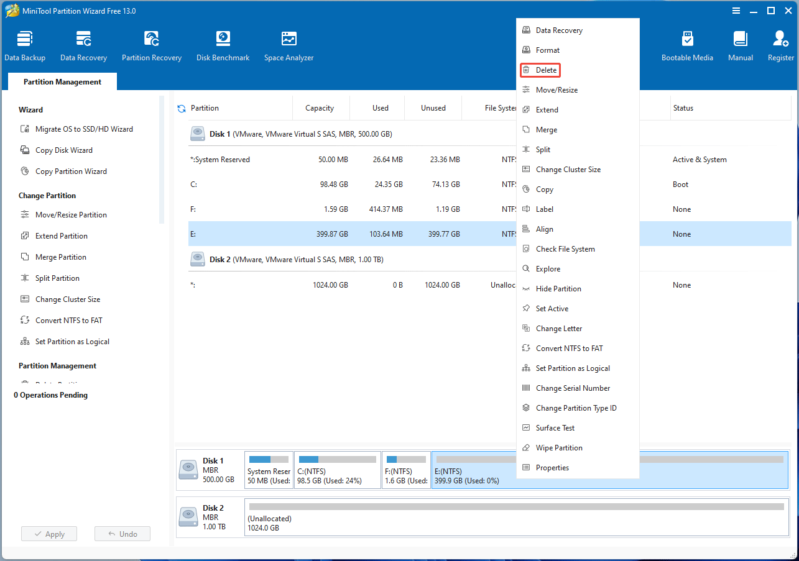Choose Wipe Partition in the context menu

coord(558,448)
